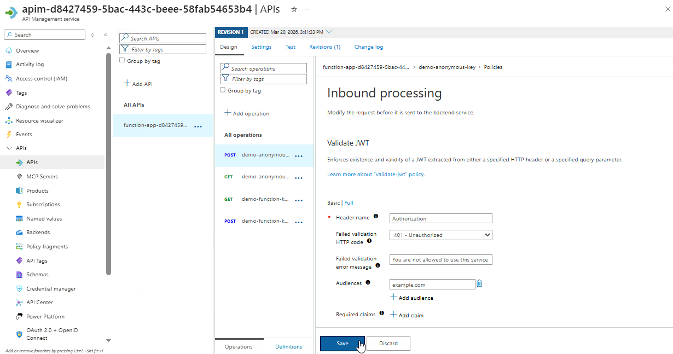Screen dimensions: 673x354
Task: Switch to the Test tab
Action: pos(290,47)
